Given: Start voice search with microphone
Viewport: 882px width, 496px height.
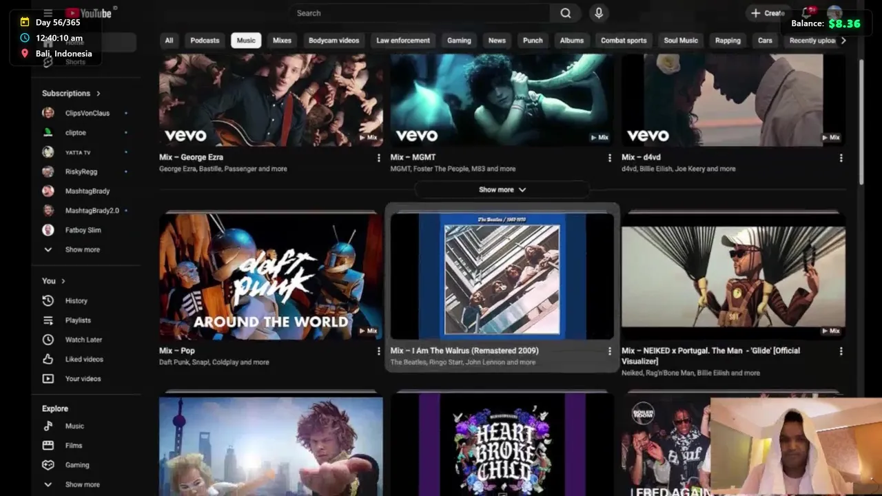Looking at the screenshot, I should tap(599, 13).
